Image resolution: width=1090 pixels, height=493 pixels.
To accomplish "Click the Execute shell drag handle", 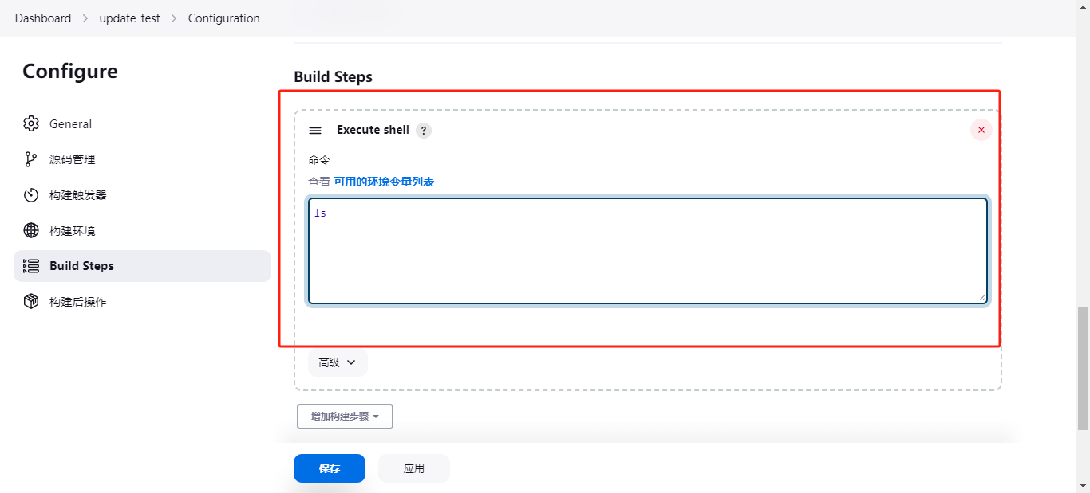I will point(315,131).
